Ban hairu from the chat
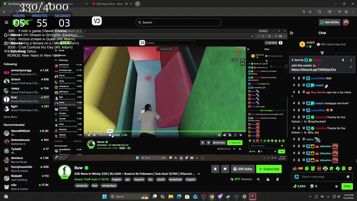Viewport: 357px width, 201px height. coord(304,139)
